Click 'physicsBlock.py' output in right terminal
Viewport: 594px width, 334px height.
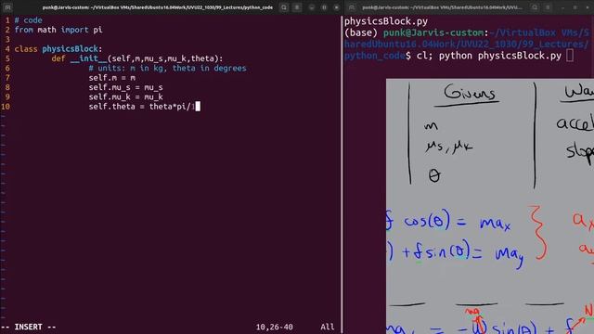pos(386,21)
